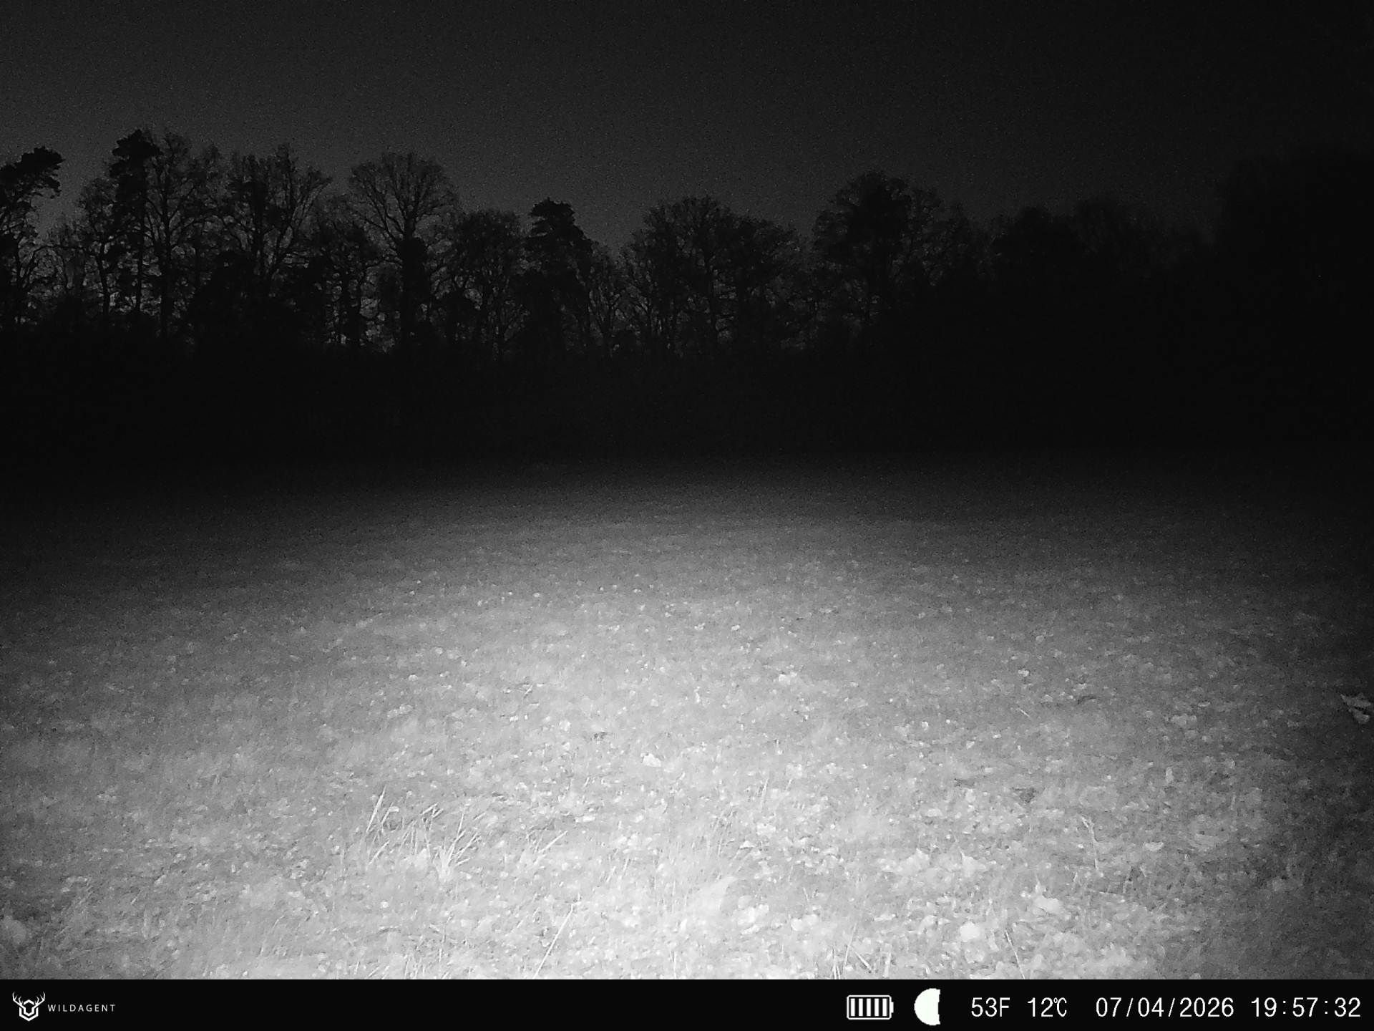Click the moon phase icon
This screenshot has width=1374, height=1031.
click(927, 1007)
